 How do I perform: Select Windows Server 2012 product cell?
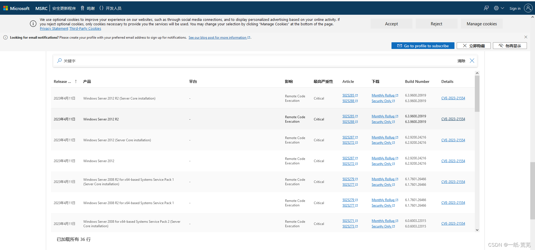(x=99, y=161)
